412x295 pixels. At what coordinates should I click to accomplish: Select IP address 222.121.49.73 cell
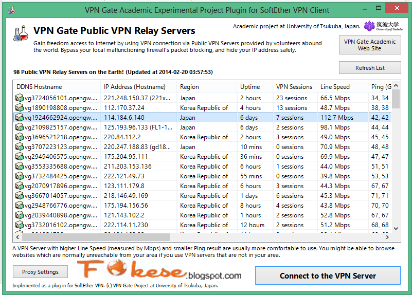pos(138,176)
